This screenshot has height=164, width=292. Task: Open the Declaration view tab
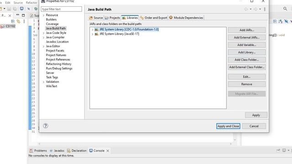coord(77,150)
